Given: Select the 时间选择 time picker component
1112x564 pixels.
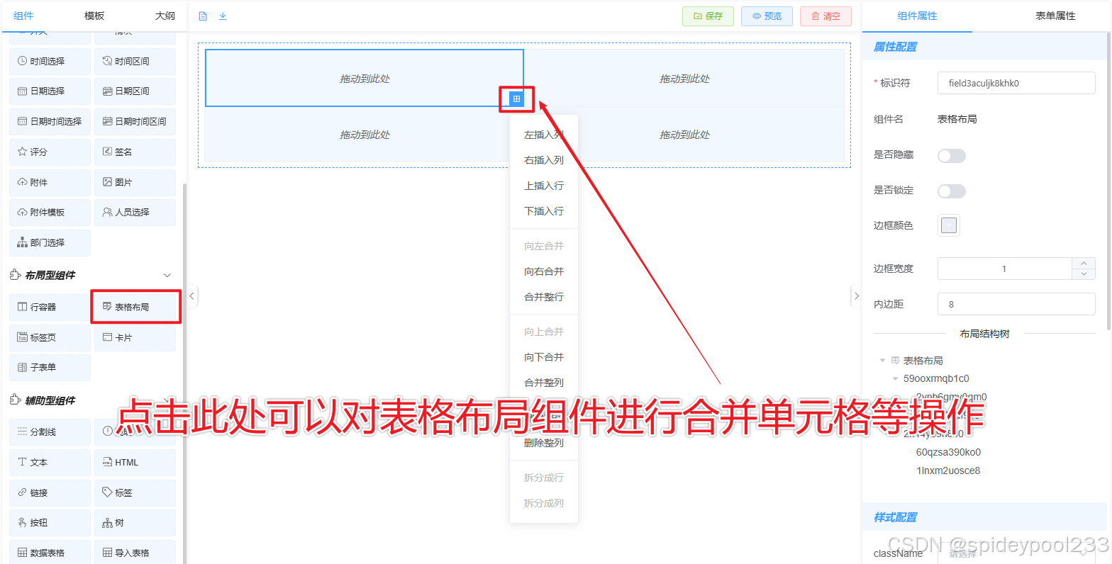Looking at the screenshot, I should pos(50,62).
